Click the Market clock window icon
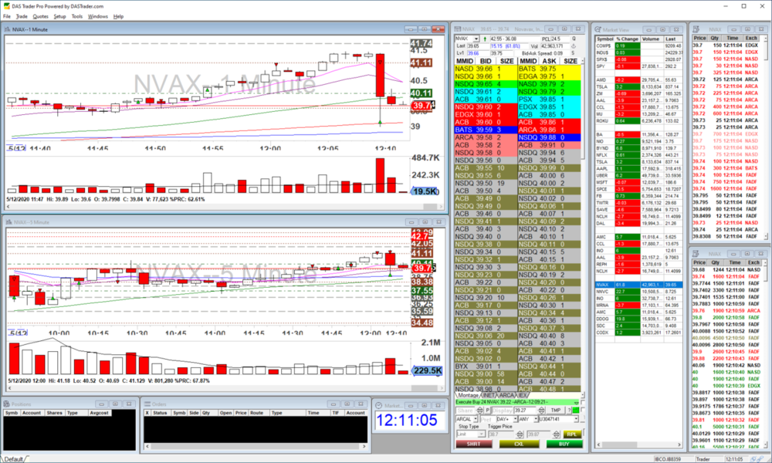This screenshot has height=463, width=772. point(378,405)
